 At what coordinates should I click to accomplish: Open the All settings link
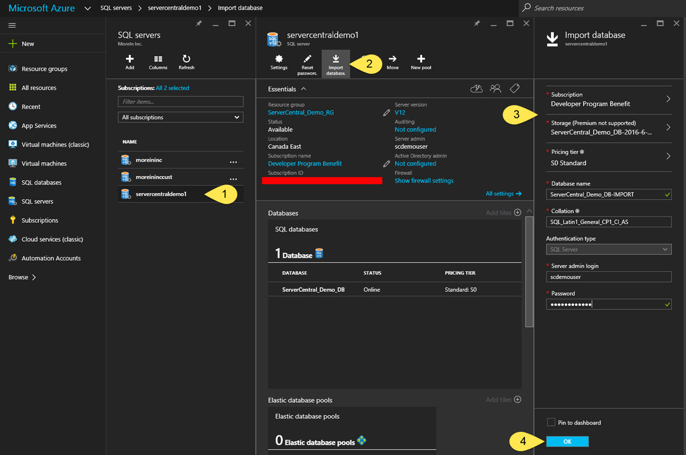(503, 194)
